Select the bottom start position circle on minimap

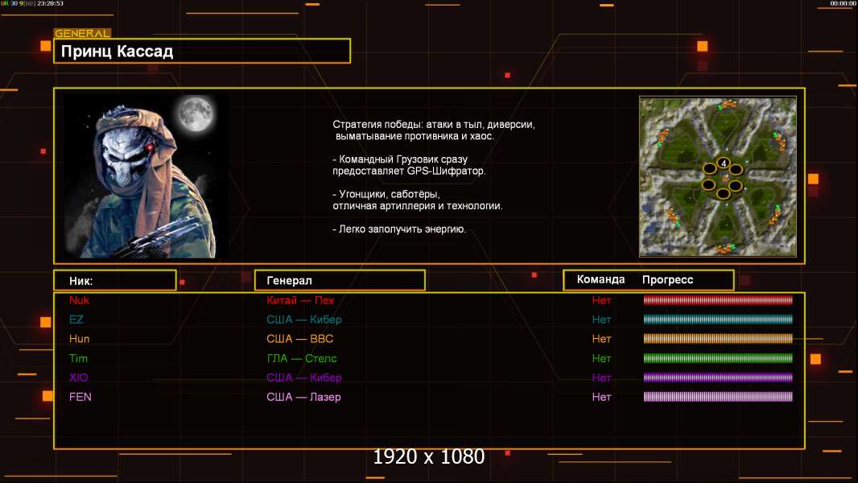724,194
